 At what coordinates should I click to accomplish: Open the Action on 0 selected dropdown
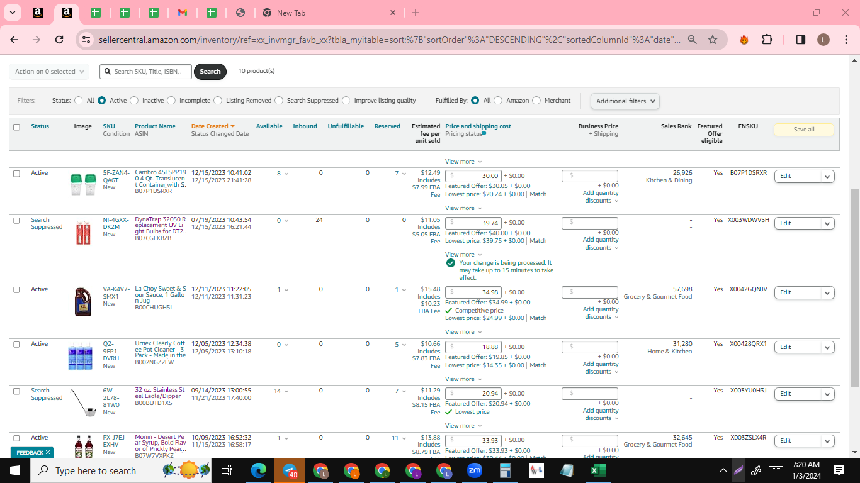pos(49,72)
